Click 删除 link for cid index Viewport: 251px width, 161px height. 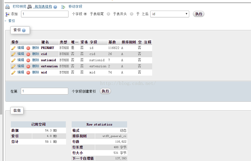pyautogui.click(x=36, y=54)
